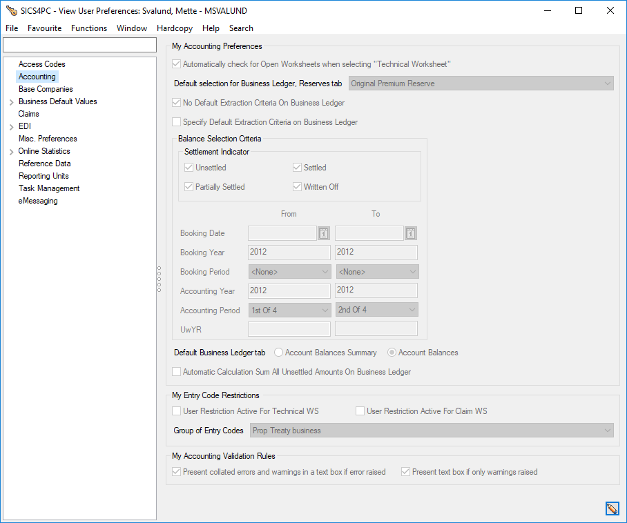Open the calendar for Booking Date From
The width and height of the screenshot is (627, 523).
322,233
